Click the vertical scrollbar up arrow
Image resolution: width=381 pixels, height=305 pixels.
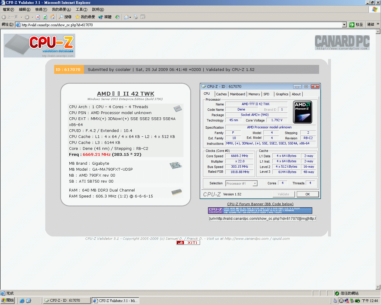[x=378, y=31]
